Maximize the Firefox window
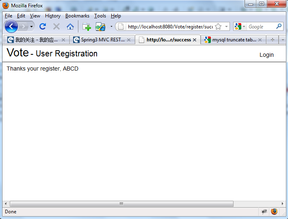Viewport: 288px width, 219px height. pyautogui.click(x=262, y=4)
